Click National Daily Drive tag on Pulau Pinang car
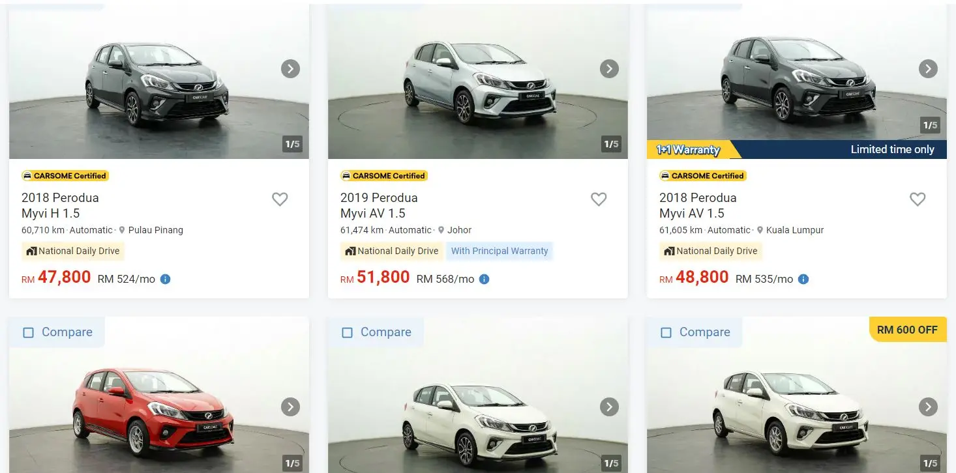This screenshot has width=956, height=473. (x=73, y=251)
